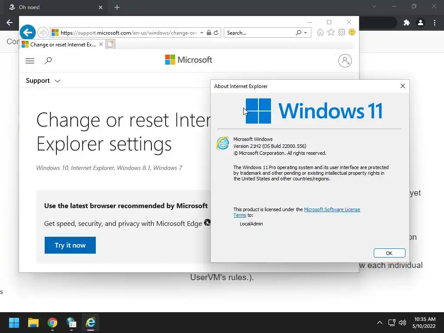Click the IE search magnifier icon

298,33
